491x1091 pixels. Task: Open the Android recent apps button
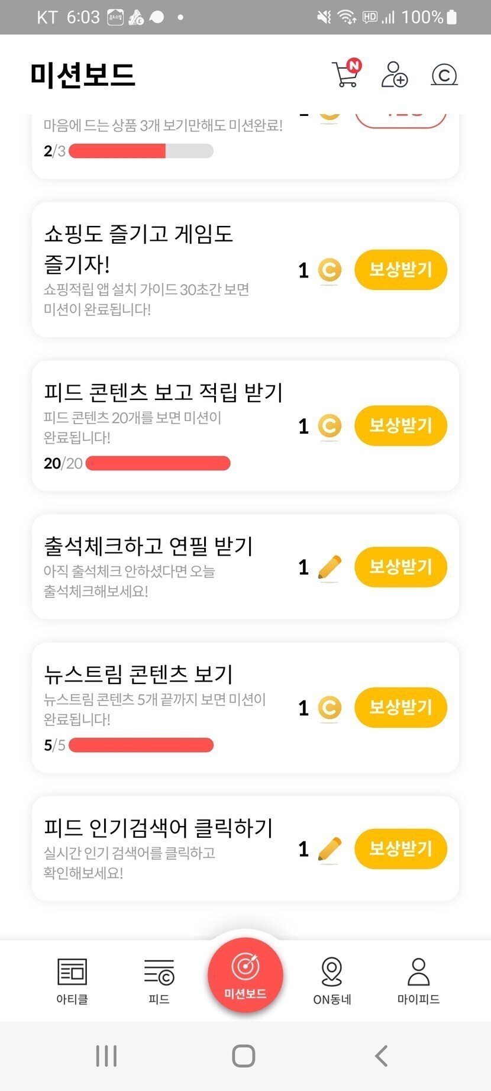click(106, 1056)
